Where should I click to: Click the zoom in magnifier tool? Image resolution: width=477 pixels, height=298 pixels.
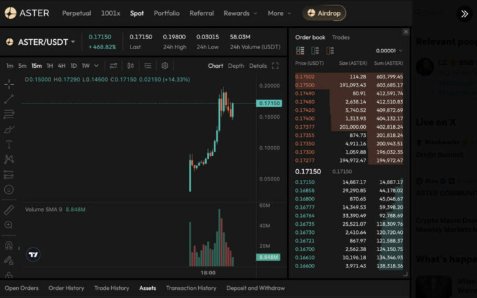(9, 225)
